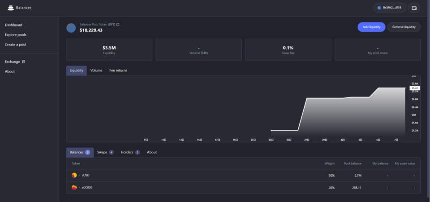This screenshot has width=430, height=202.
Task: Select the Liquidity chart tab
Action: [76, 70]
